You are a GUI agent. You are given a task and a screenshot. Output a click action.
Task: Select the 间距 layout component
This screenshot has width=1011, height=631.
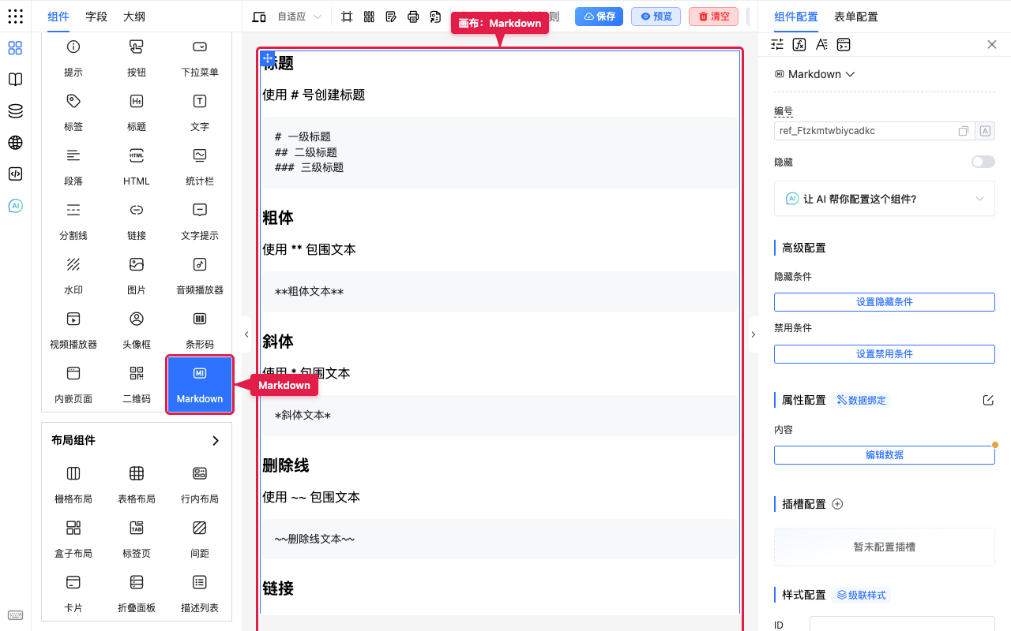200,539
